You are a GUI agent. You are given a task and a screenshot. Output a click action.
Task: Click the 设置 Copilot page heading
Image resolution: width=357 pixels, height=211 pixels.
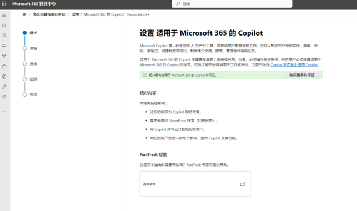pos(201,33)
